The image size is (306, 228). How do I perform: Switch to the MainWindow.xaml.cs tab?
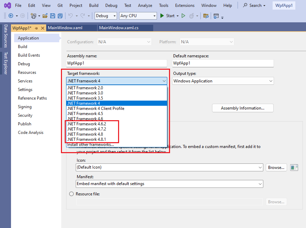pyautogui.click(x=125, y=28)
